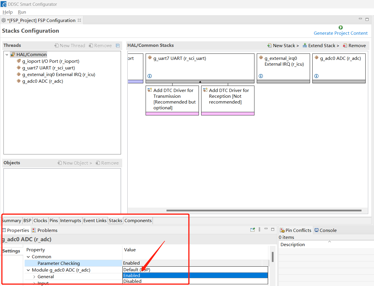The width and height of the screenshot is (374, 286).
Task: Sort by Description column header
Action: pos(326,244)
